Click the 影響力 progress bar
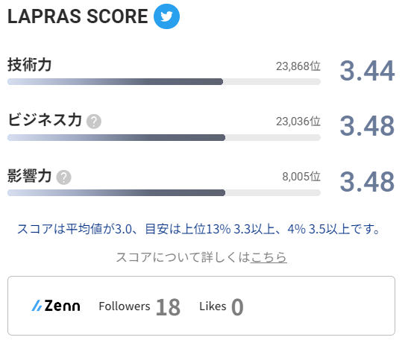This screenshot has width=408, height=343. pos(164,192)
